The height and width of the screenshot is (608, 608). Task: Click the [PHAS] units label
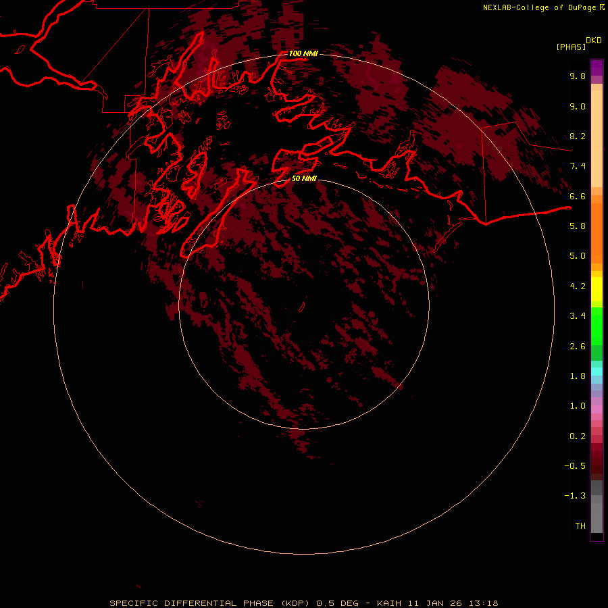point(571,47)
